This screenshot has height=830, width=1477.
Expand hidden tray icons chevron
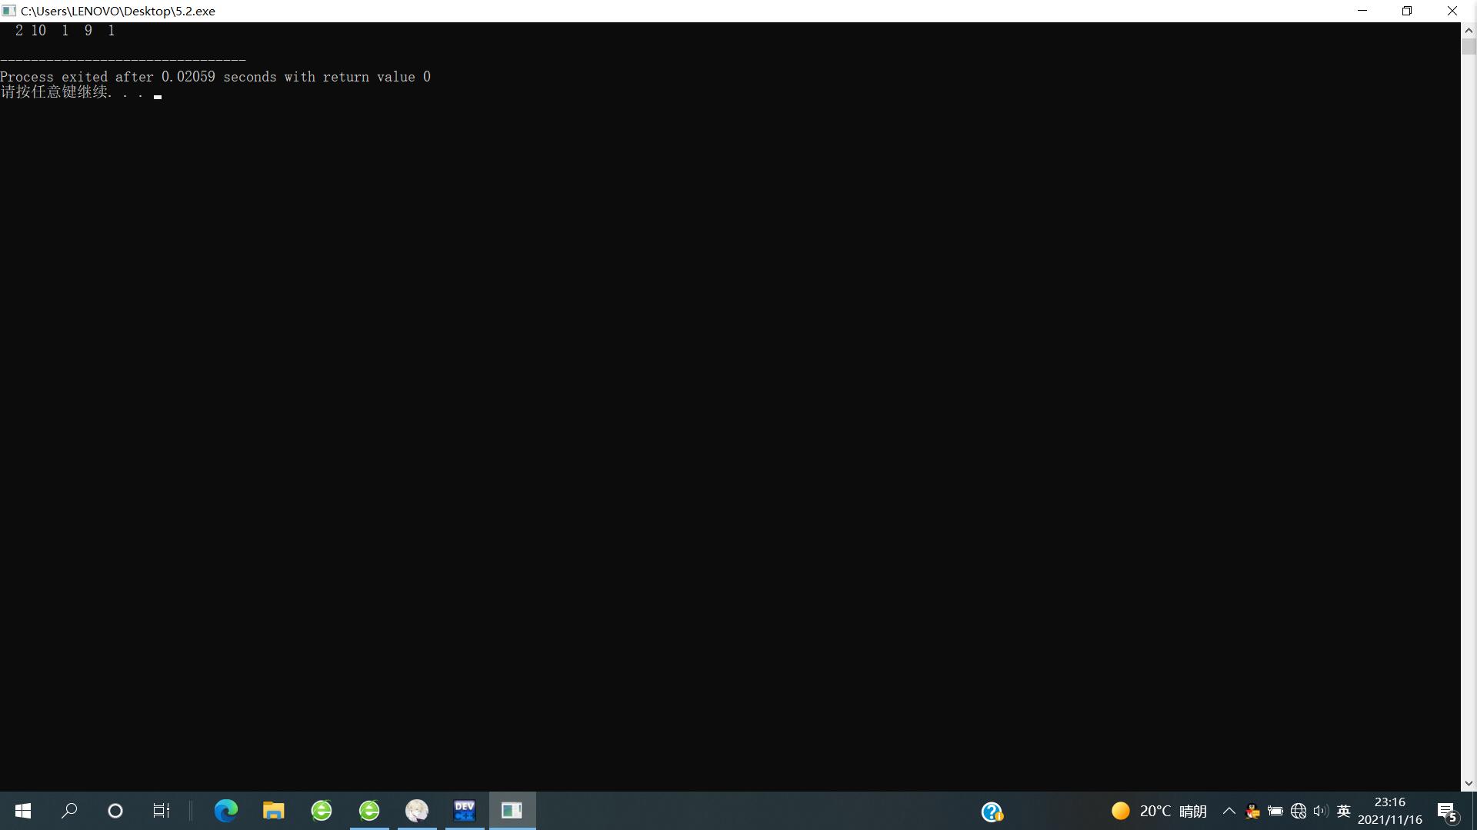click(x=1229, y=812)
